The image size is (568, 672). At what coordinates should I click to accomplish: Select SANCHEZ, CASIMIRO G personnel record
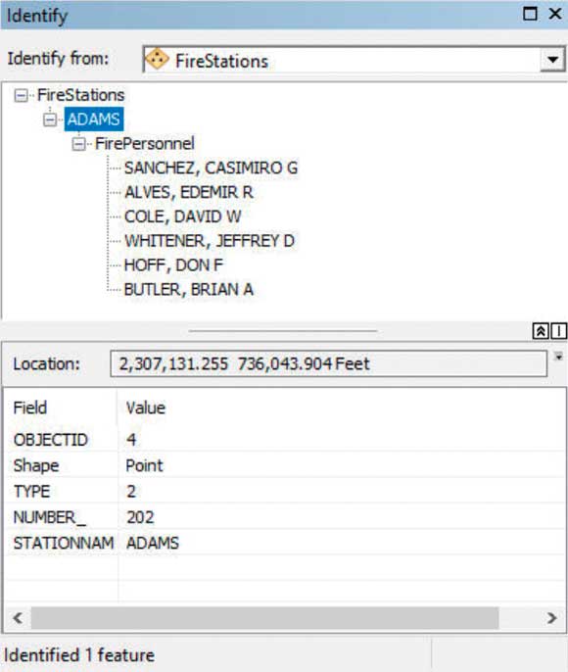coord(211,168)
